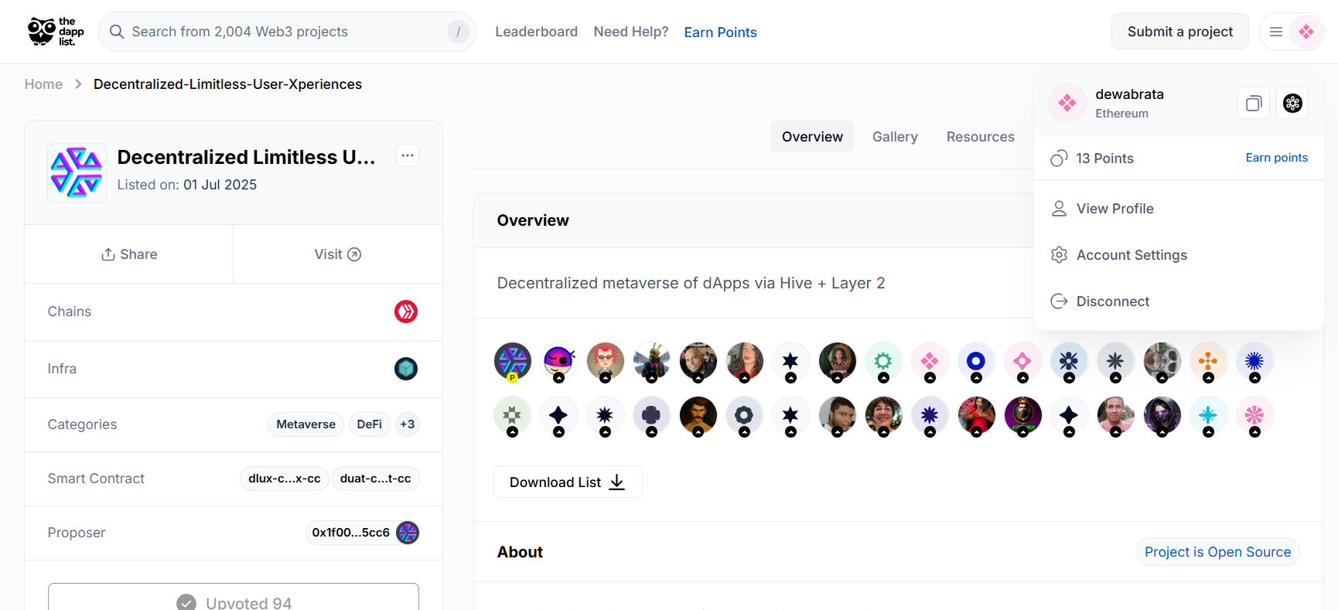Switch to the Gallery tab

(x=895, y=137)
